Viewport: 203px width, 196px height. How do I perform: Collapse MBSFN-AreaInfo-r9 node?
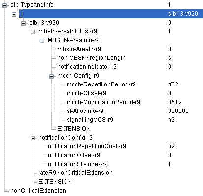[x=42, y=41]
